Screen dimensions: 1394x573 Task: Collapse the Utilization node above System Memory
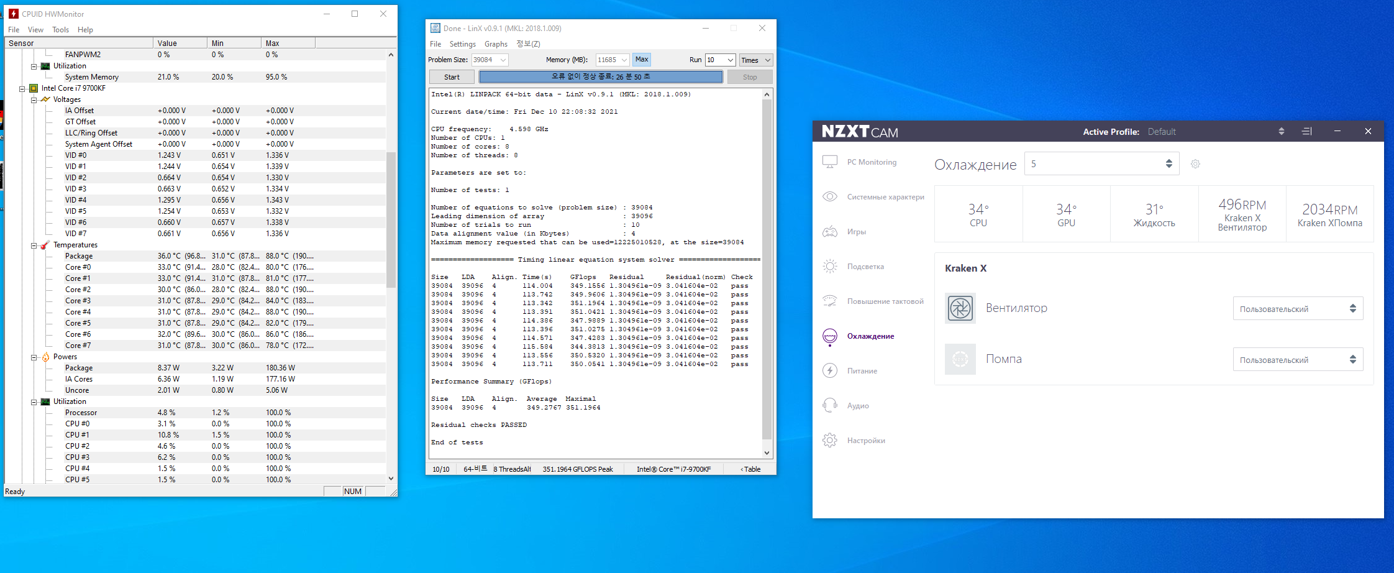click(x=34, y=66)
